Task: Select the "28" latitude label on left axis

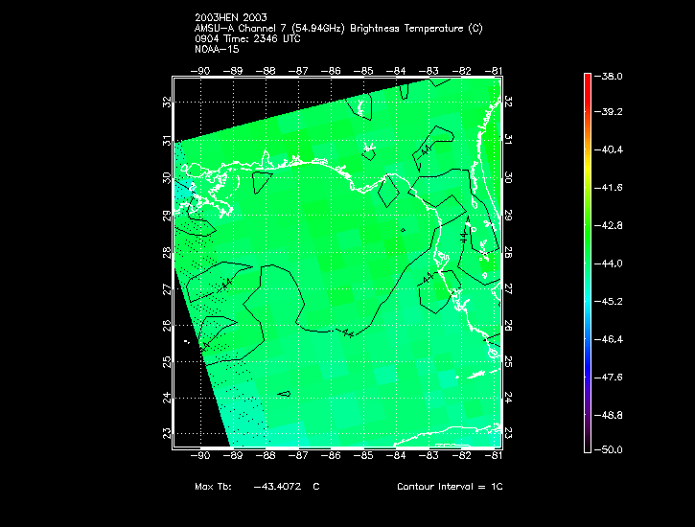Action: (167, 253)
